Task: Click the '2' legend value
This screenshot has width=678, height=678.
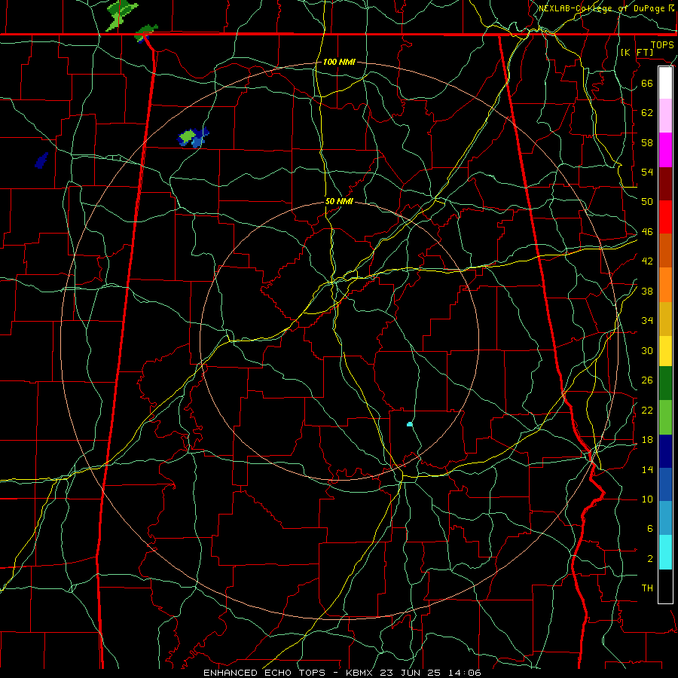Action: (x=650, y=558)
